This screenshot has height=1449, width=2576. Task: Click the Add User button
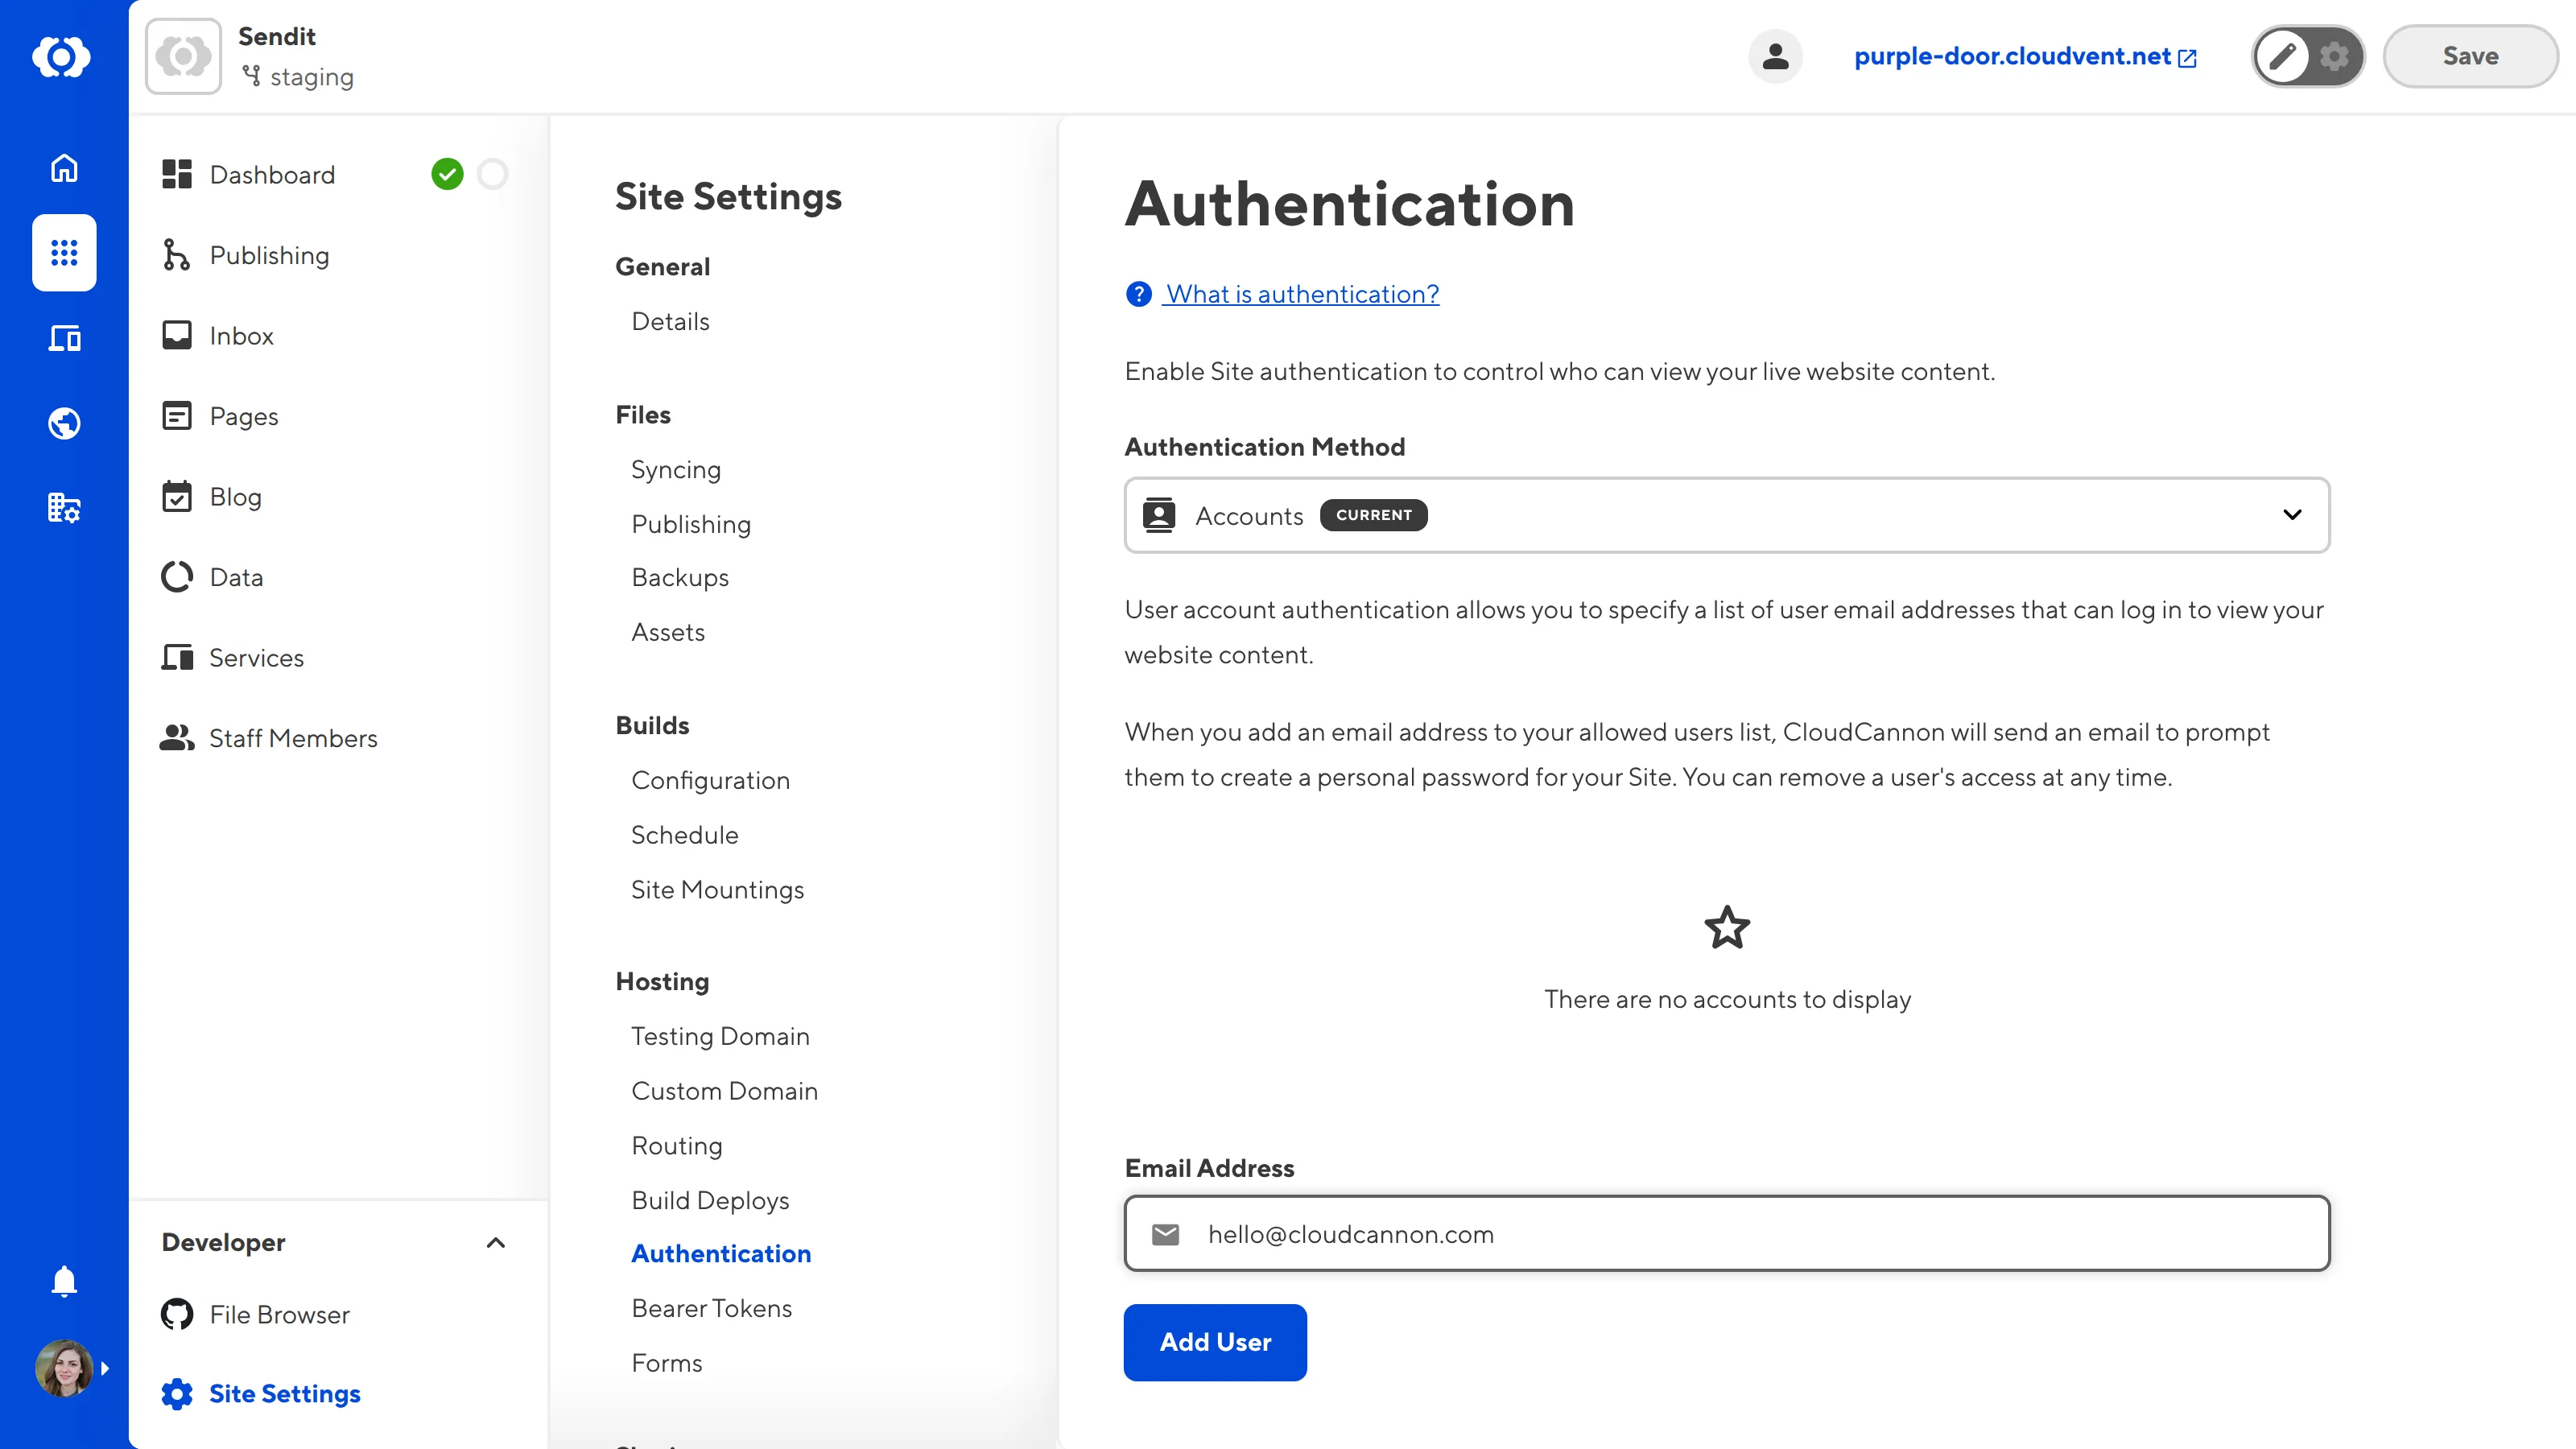[x=1215, y=1342]
